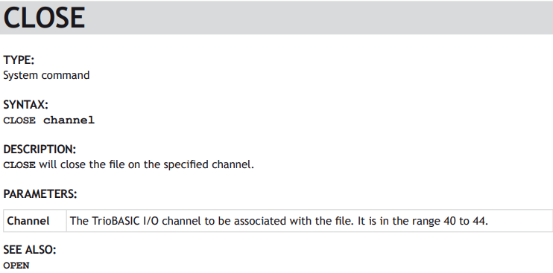Select the SEE ALSO: section label
Image resolution: width=553 pixels, height=273 pixels.
[30, 250]
